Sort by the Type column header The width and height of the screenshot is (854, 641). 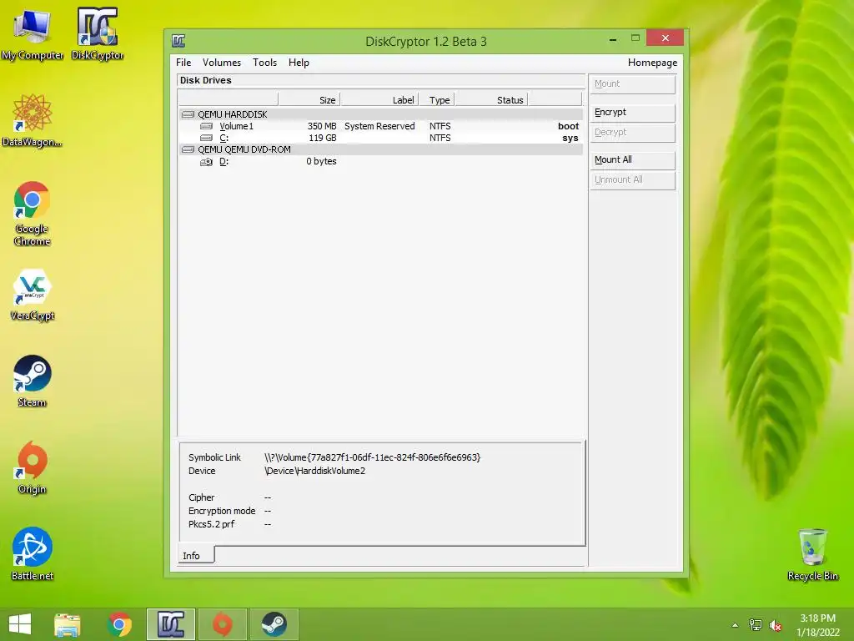tap(437, 100)
